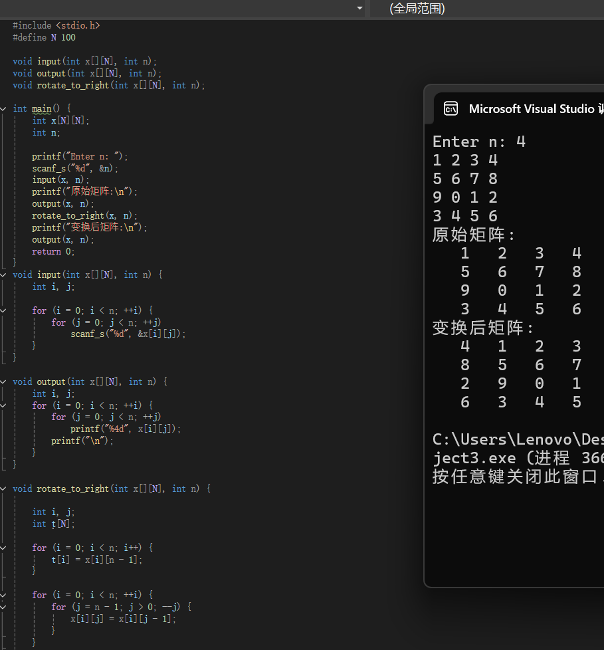Collapse the int main() function block
The height and width of the screenshot is (650, 604).
coord(3,108)
